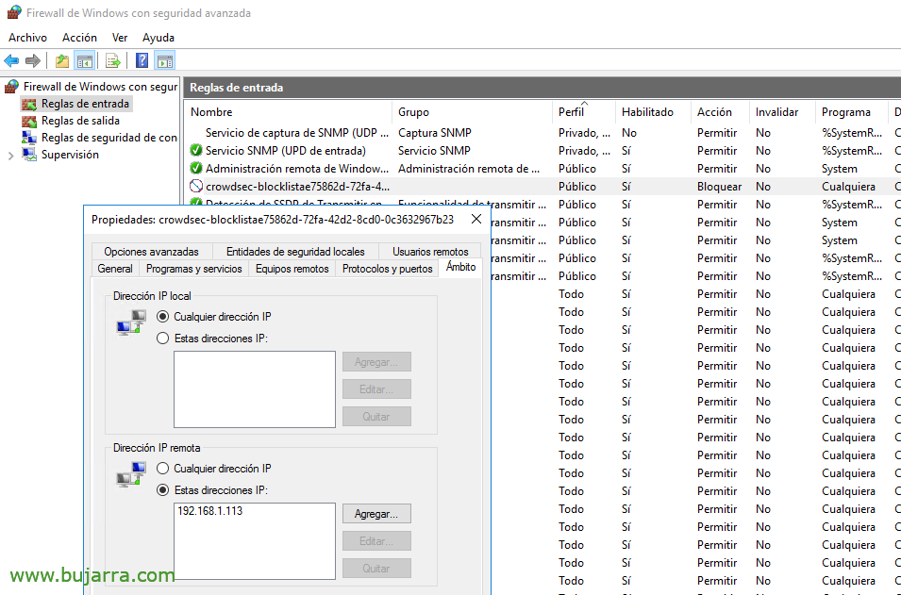901x595 pixels.
Task: Sort rules by the Invalidar column header
Action: (781, 112)
